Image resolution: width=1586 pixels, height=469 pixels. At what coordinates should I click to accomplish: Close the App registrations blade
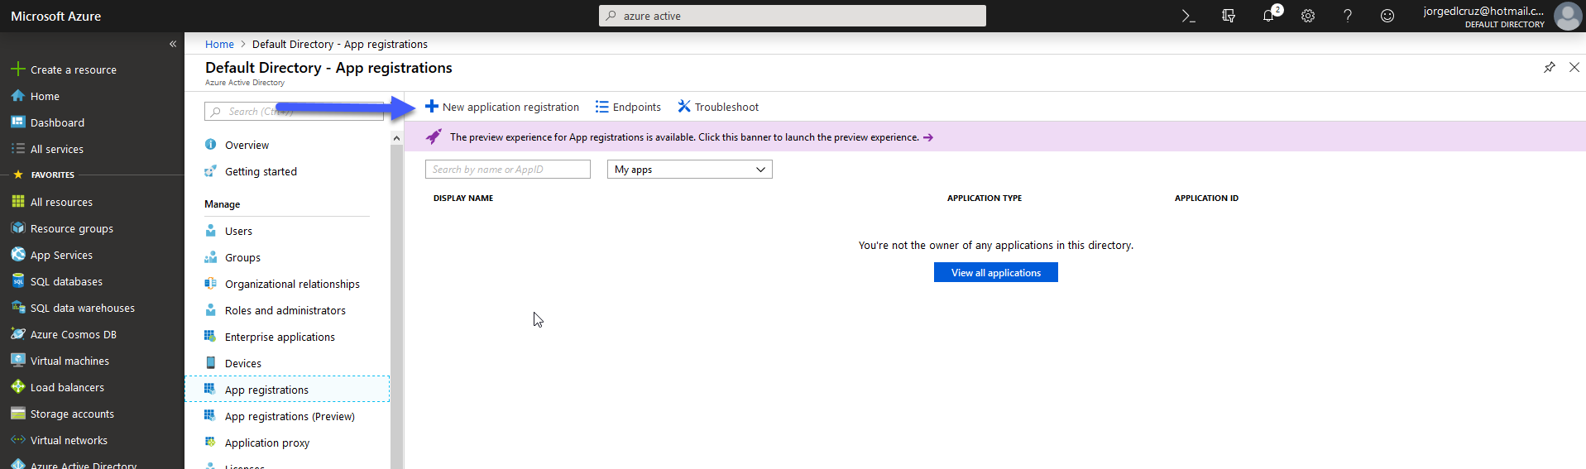[x=1574, y=68]
